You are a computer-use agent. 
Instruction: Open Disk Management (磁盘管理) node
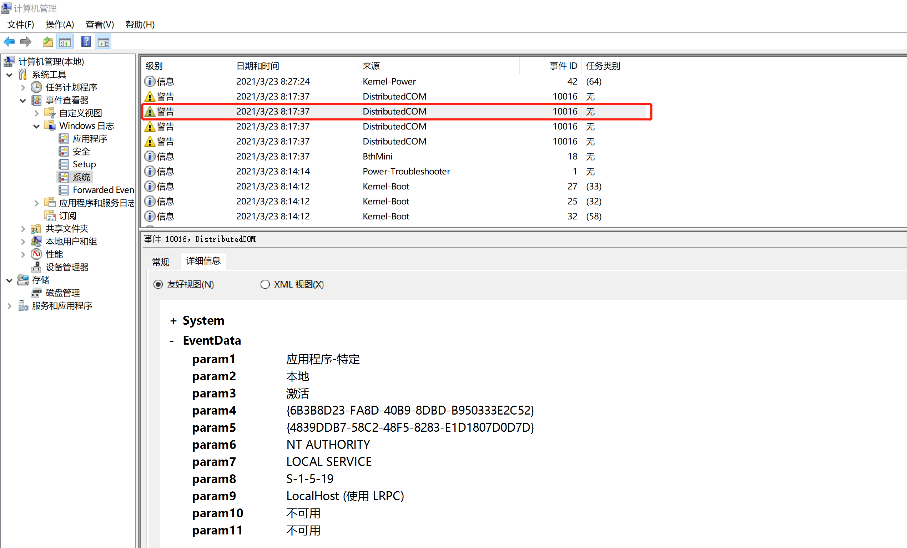[62, 293]
